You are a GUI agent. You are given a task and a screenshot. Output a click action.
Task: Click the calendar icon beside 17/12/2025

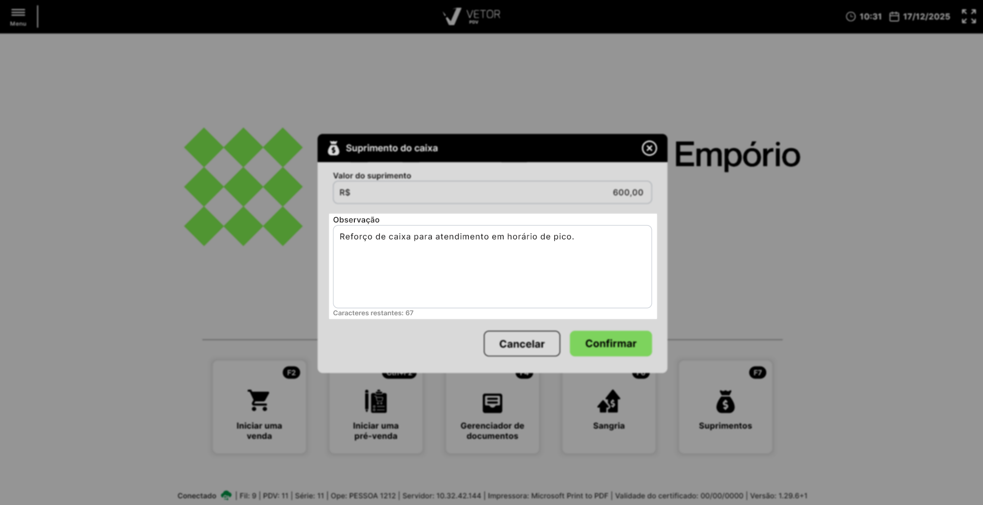tap(894, 16)
